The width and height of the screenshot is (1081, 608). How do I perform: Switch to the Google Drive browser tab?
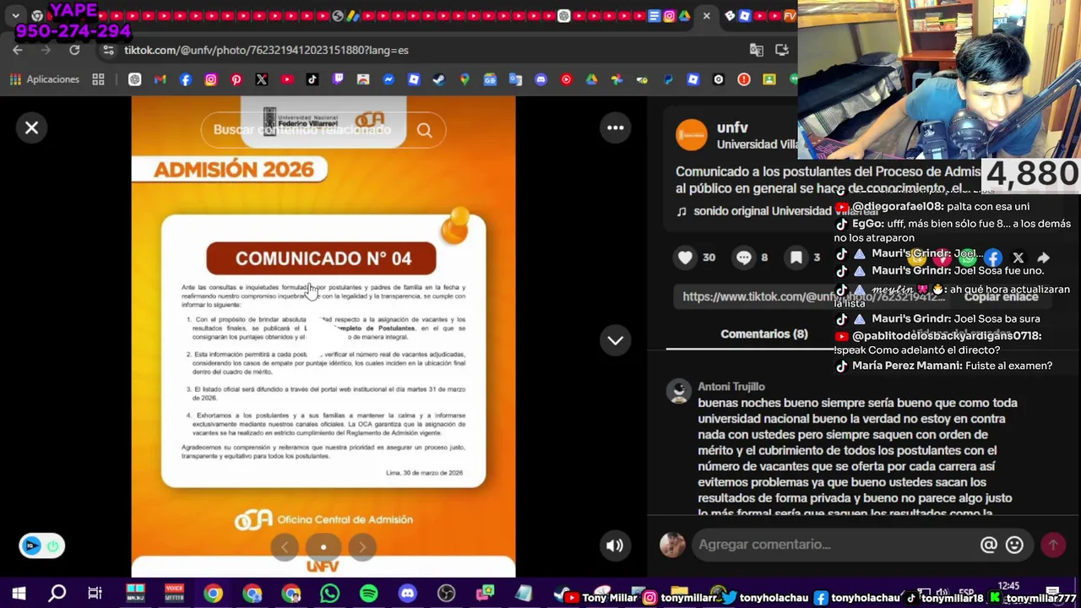pos(684,16)
